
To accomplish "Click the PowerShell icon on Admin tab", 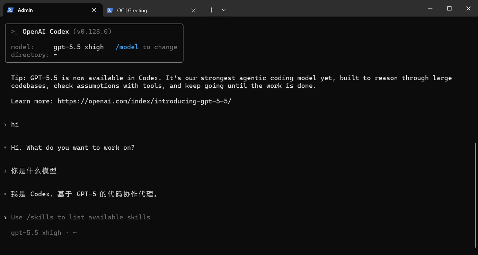I will pyautogui.click(x=10, y=10).
